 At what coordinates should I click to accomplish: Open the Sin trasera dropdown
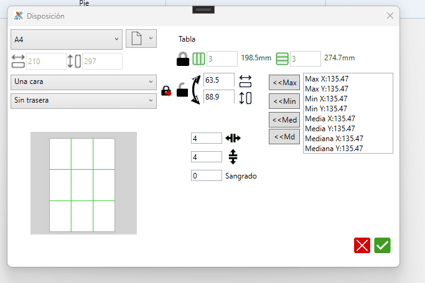83,101
